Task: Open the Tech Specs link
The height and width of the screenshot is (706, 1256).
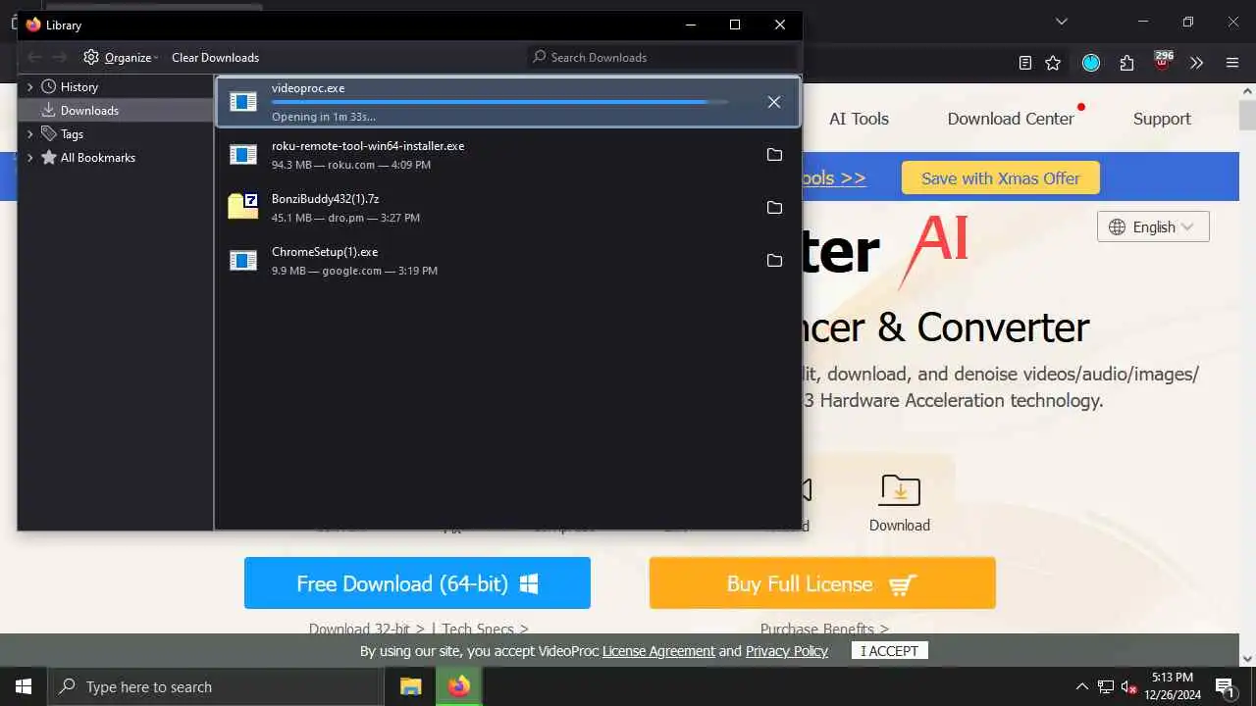Action: coord(485,629)
